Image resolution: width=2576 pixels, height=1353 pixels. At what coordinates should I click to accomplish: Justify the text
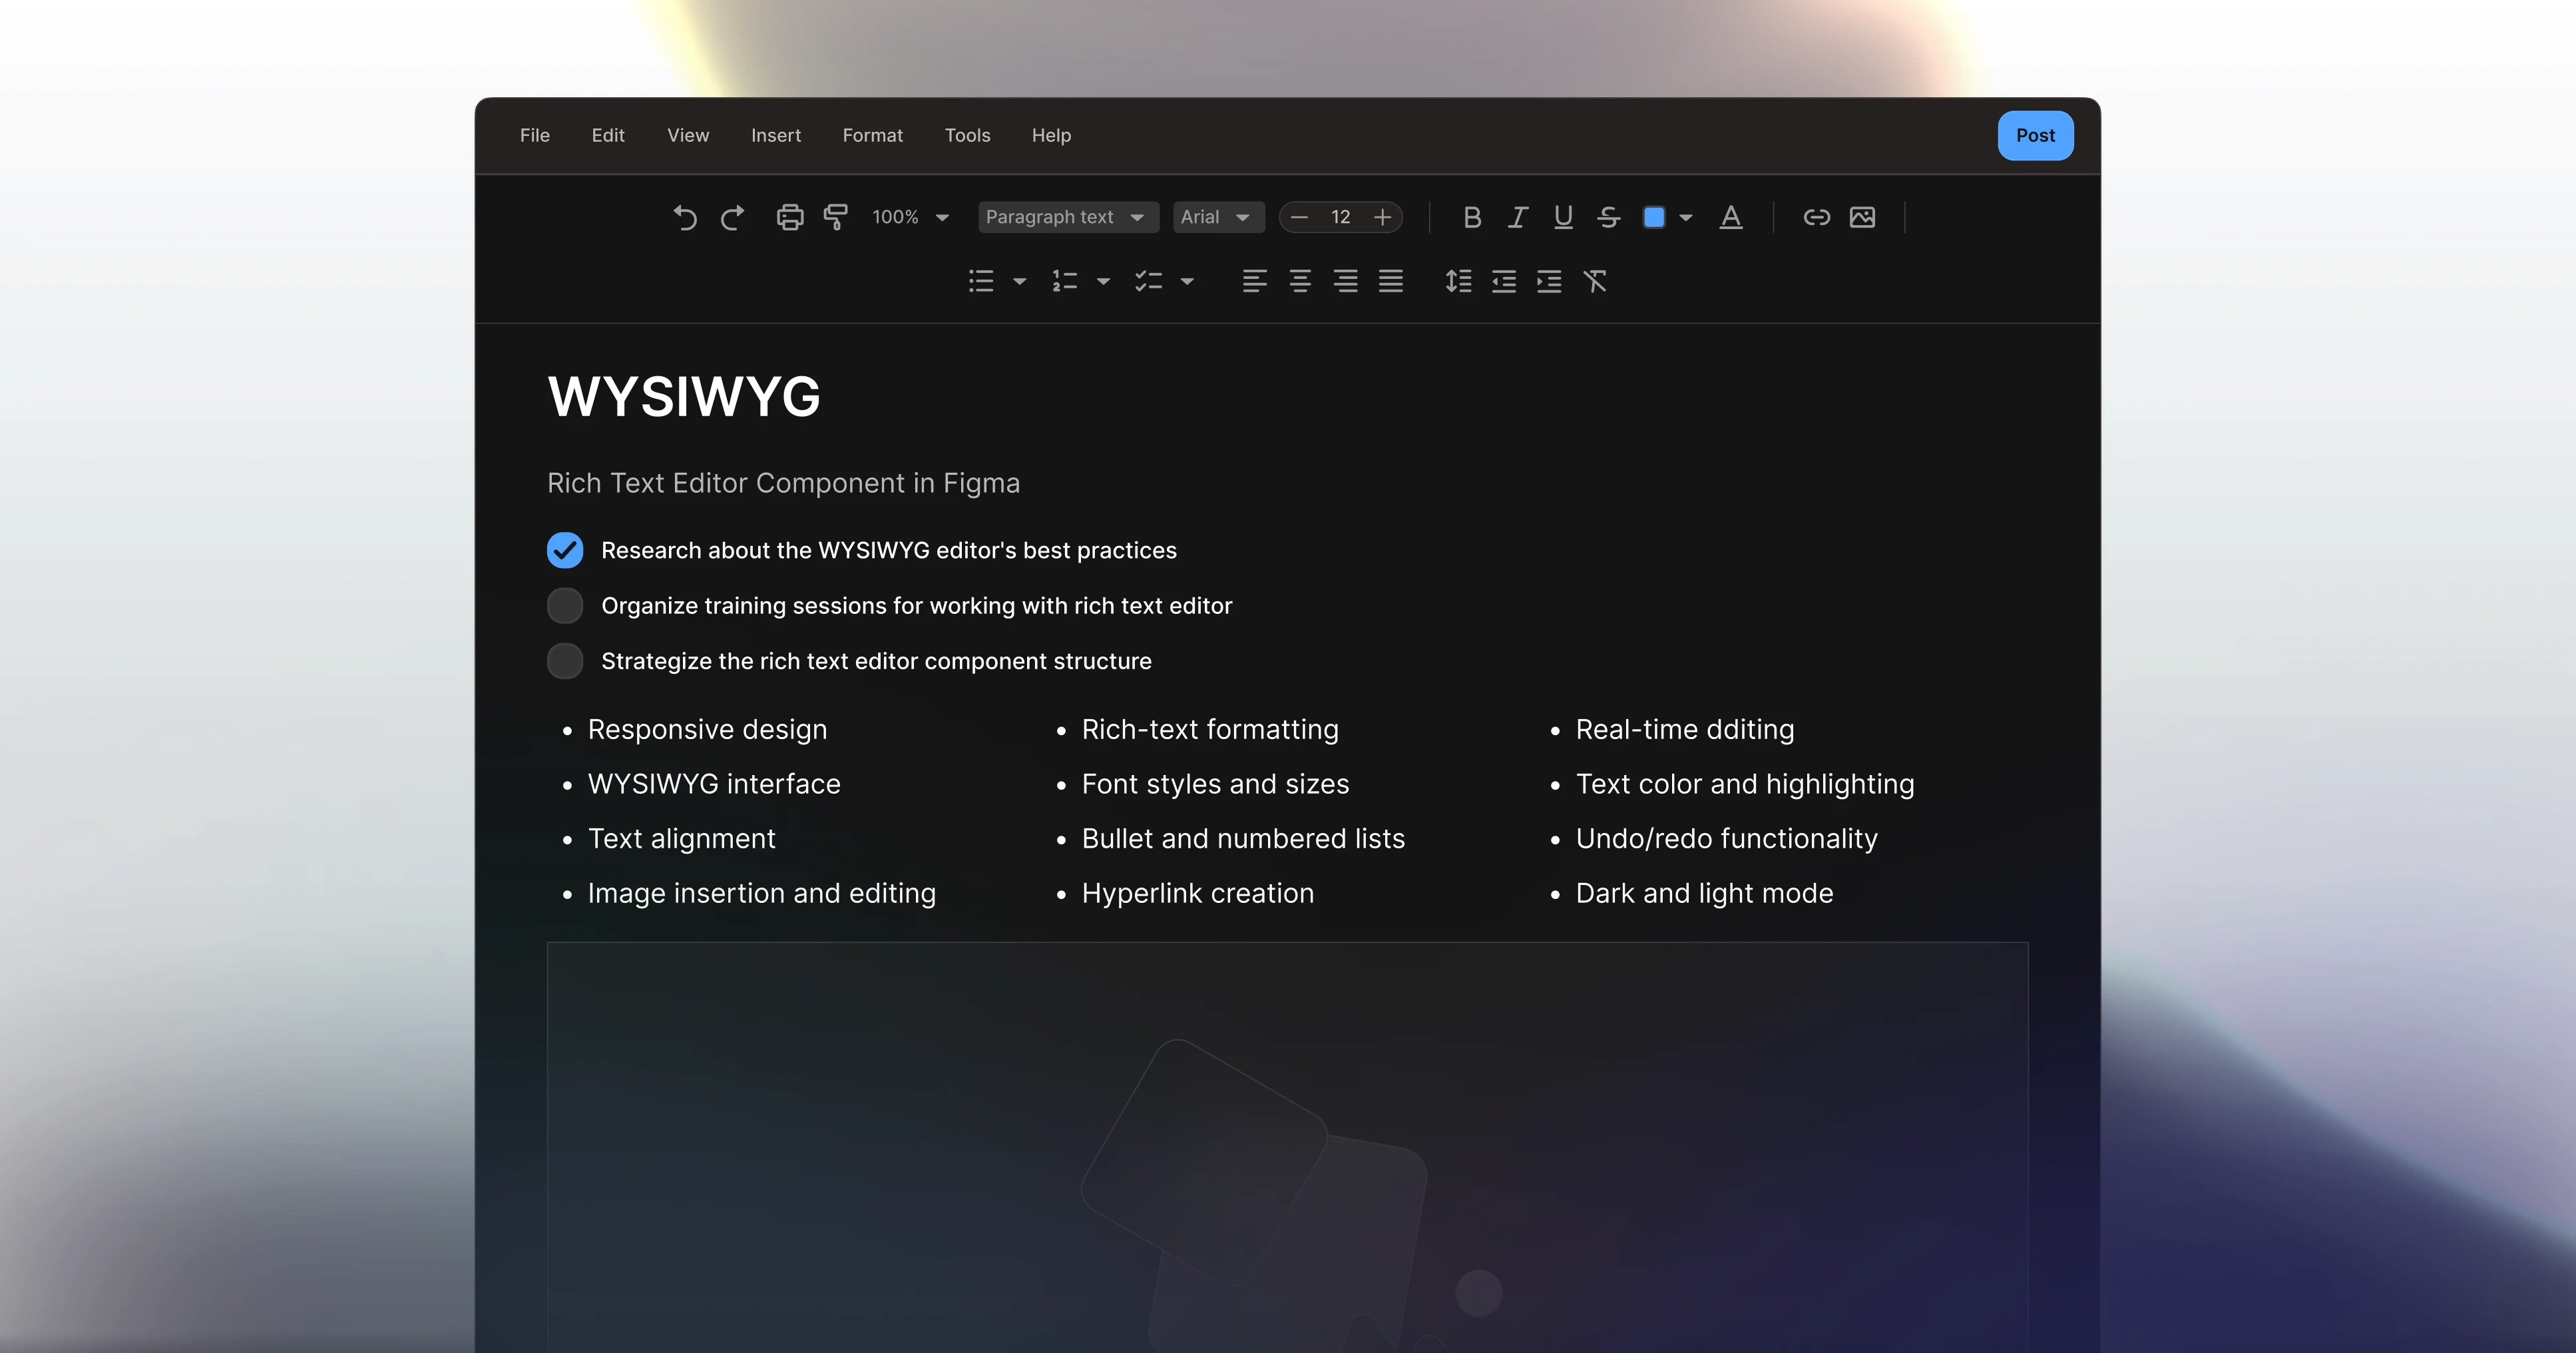point(1391,281)
